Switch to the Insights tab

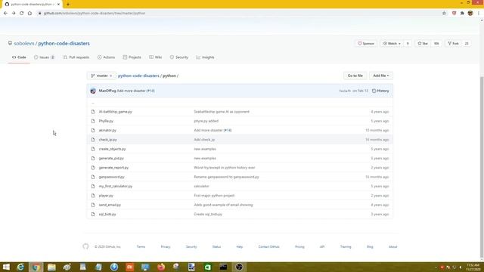click(205, 57)
